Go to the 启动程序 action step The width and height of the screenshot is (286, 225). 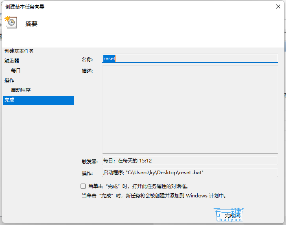click(x=21, y=90)
